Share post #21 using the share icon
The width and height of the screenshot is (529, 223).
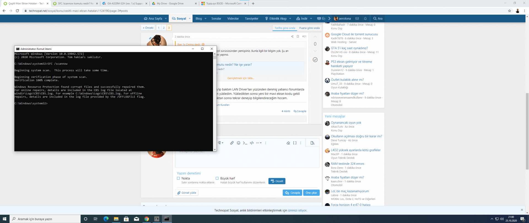[292, 37]
